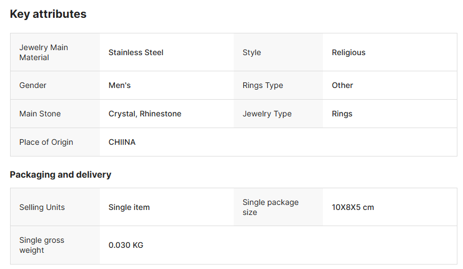The width and height of the screenshot is (463, 269).
Task: Select the Jewelry Type label
Action: [x=267, y=114]
